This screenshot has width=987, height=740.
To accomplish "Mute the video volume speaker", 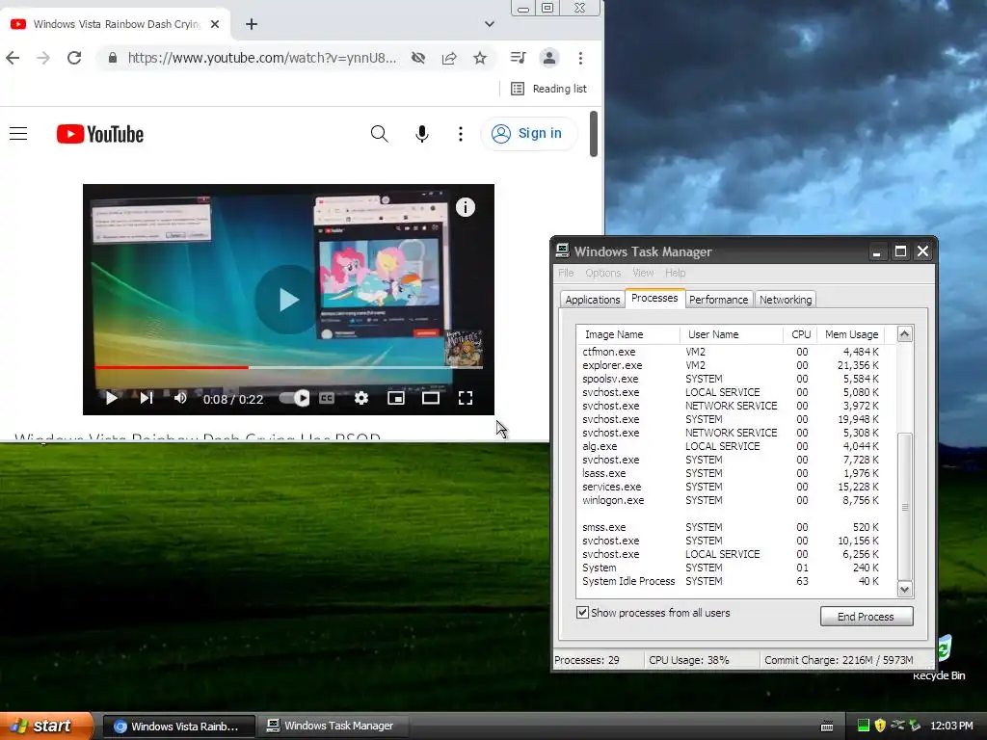I will (x=180, y=398).
